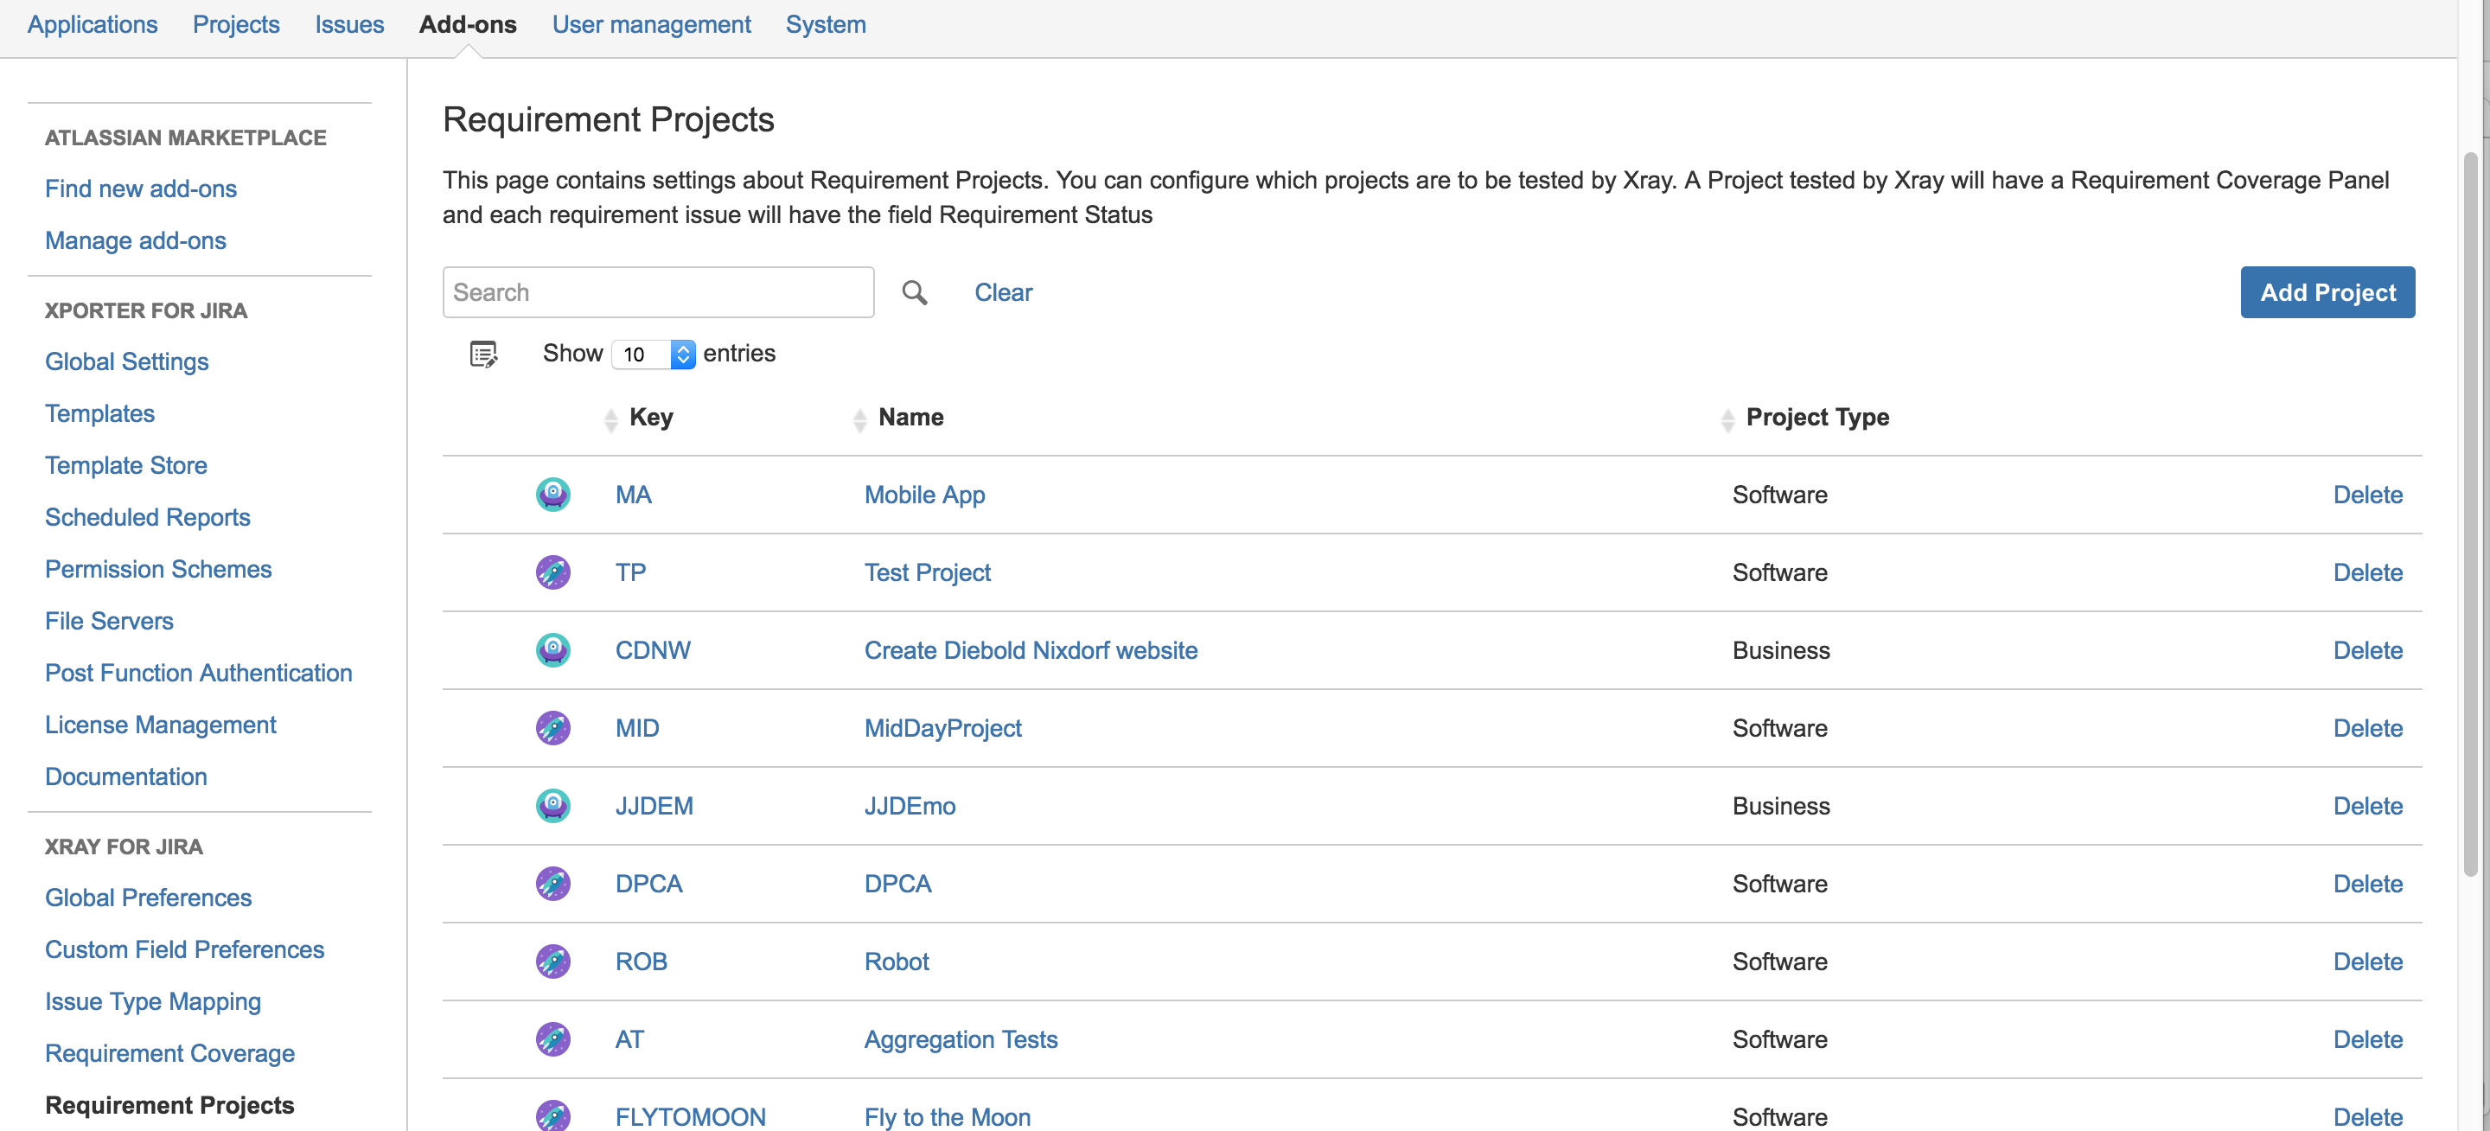Click the JJDEmo project avatar icon

coord(553,805)
